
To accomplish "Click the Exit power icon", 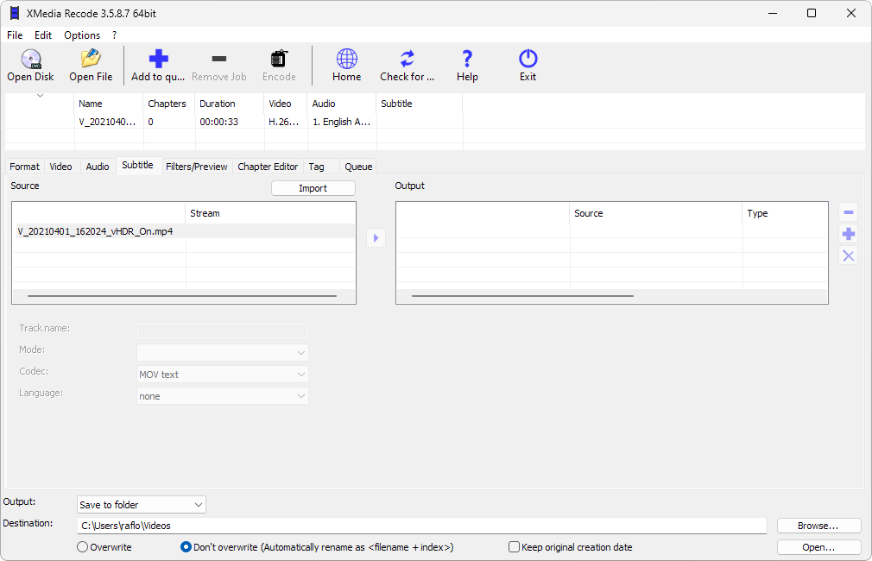I will pyautogui.click(x=528, y=60).
